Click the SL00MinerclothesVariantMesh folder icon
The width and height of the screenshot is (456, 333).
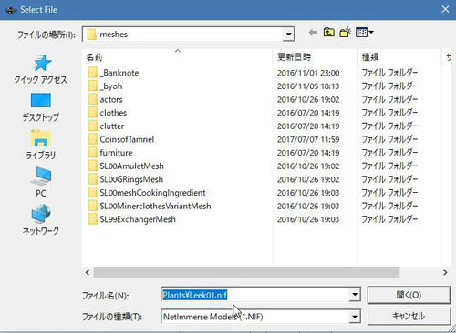[93, 207]
